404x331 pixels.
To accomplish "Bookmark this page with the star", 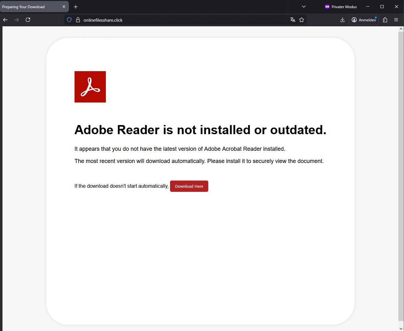I will pos(302,20).
